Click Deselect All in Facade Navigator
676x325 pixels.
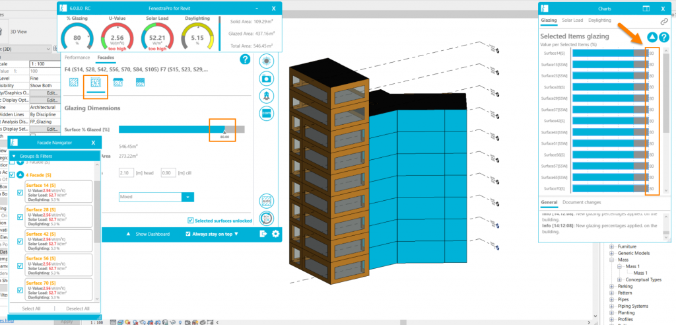pyautogui.click(x=78, y=308)
